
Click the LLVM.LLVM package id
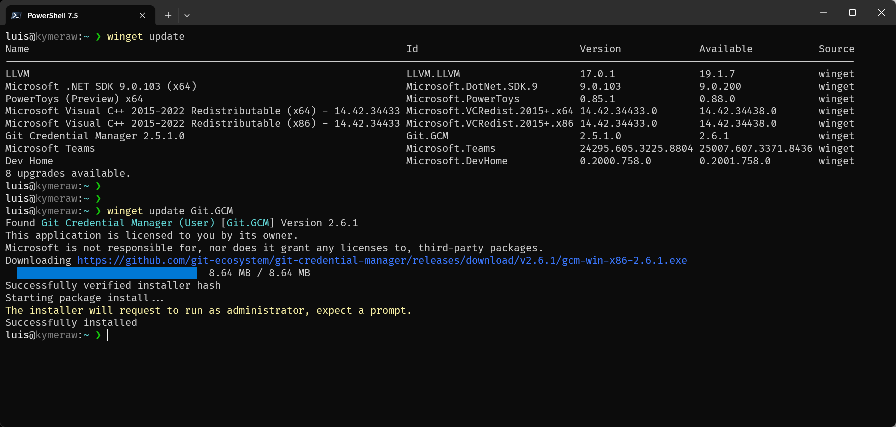coord(434,74)
